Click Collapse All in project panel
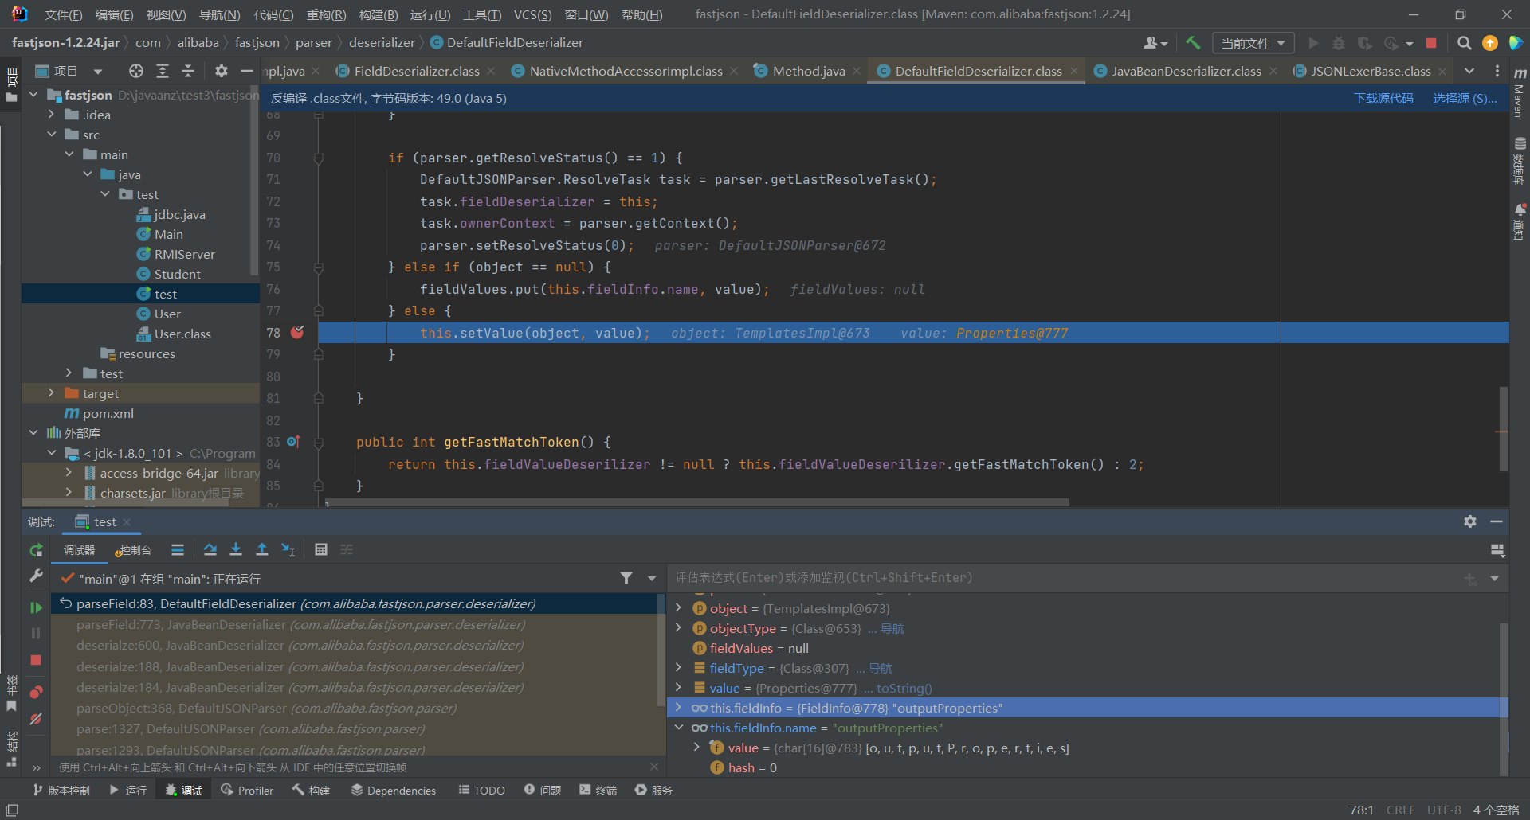The image size is (1530, 820). tap(188, 71)
